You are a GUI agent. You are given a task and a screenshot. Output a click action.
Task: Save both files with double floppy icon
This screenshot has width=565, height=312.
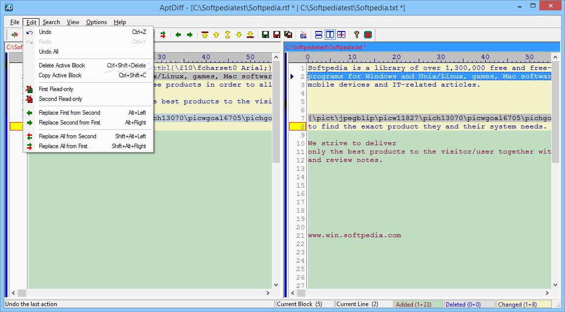288,34
